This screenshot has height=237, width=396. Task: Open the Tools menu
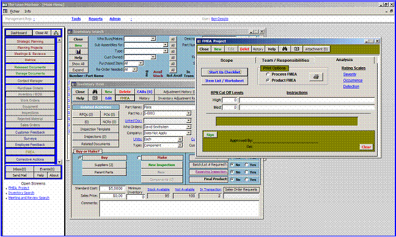click(76, 19)
